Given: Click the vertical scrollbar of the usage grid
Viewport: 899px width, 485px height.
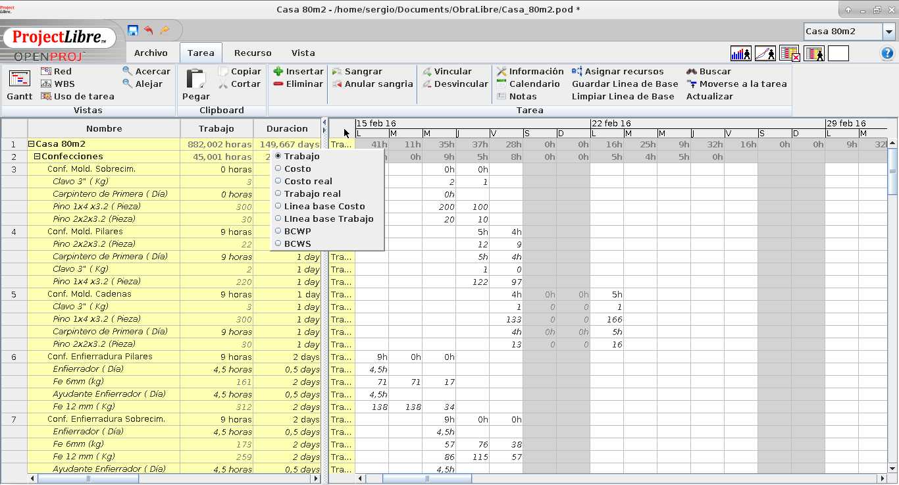Looking at the screenshot, I should 893,171.
